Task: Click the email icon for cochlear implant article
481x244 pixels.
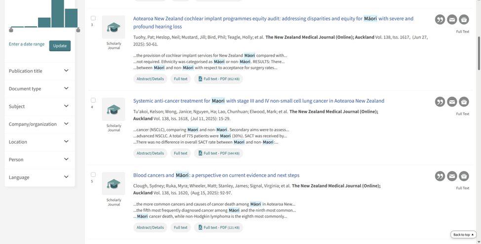Action: (452, 20)
